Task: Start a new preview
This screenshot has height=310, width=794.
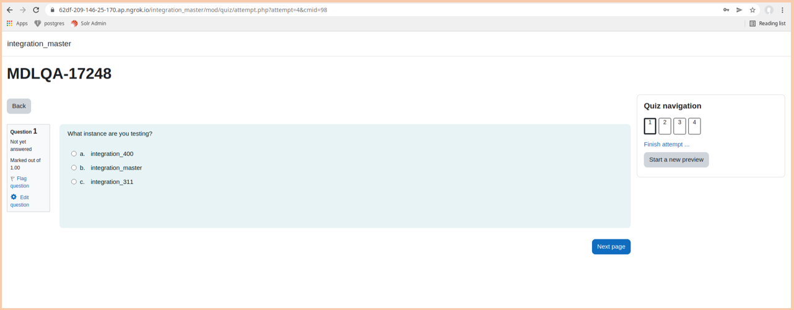Action: click(x=676, y=160)
